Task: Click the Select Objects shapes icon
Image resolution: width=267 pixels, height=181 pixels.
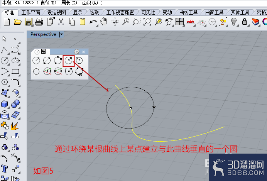Action: pyautogui.click(x=223, y=22)
